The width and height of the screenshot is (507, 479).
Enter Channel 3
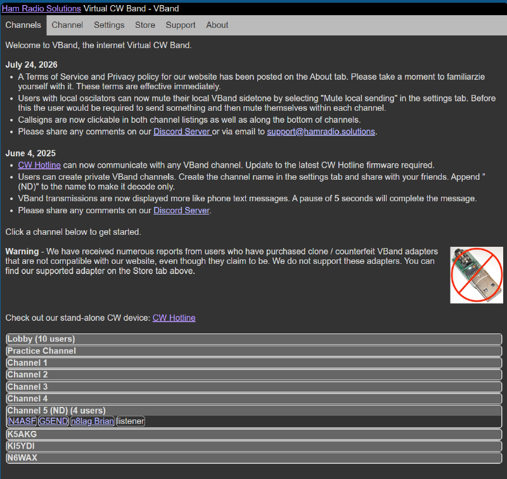(x=254, y=387)
